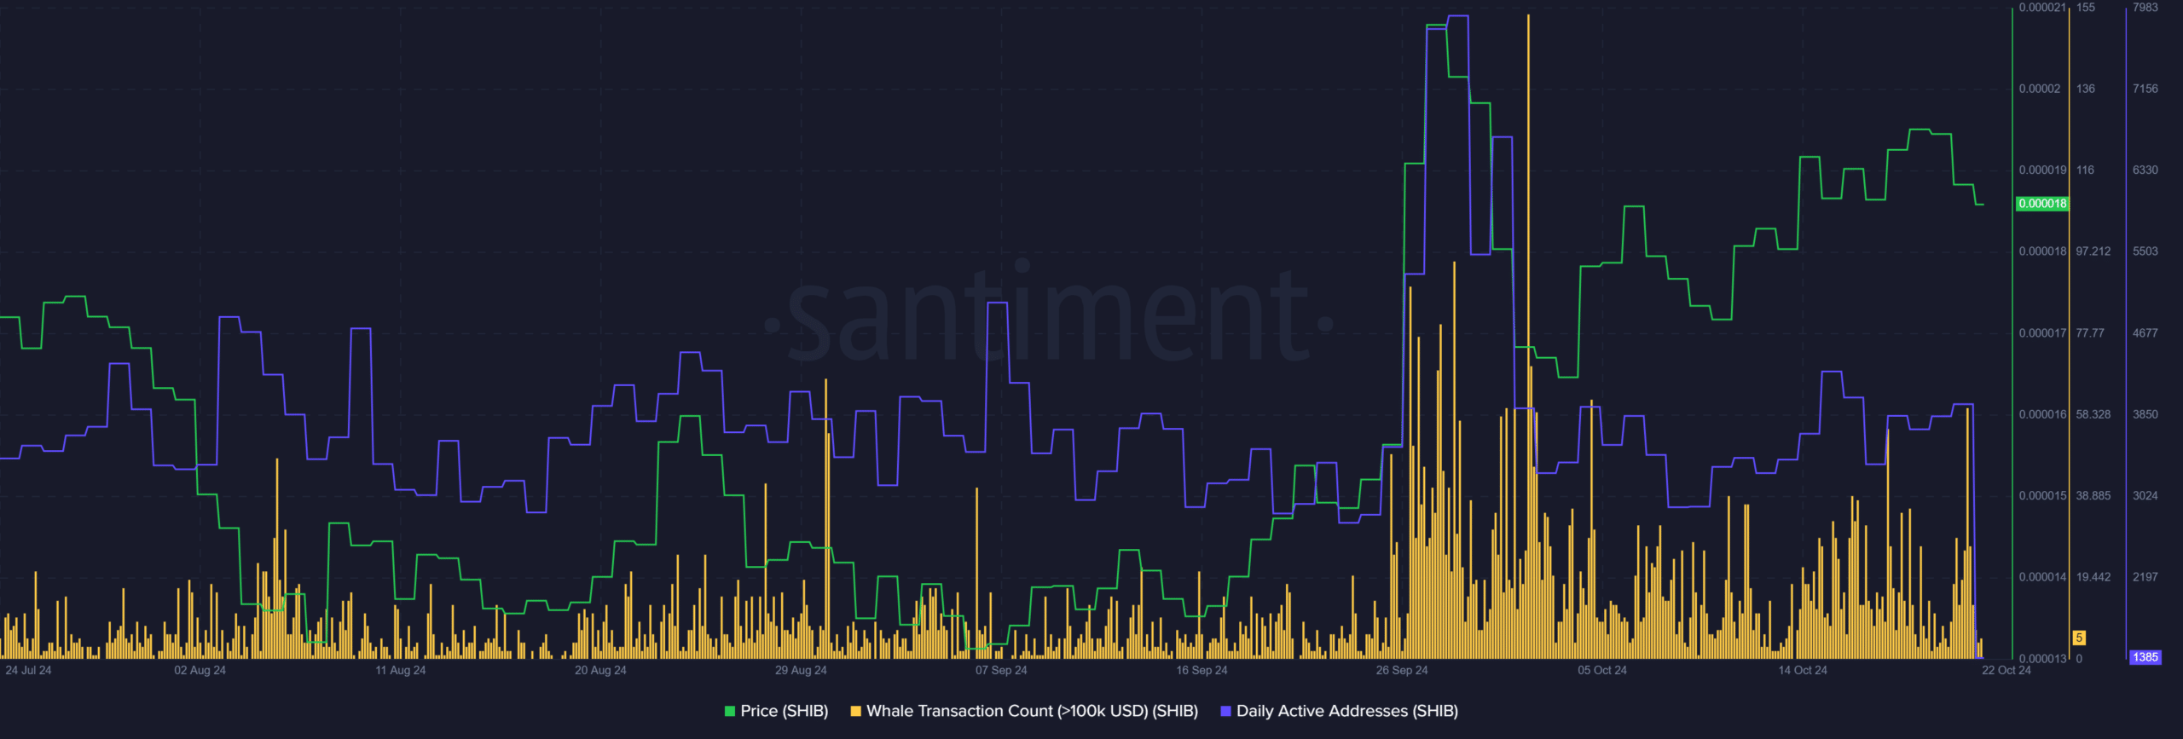Click the 0.000014 price axis value
The height and width of the screenshot is (739, 2183).
2042,577
